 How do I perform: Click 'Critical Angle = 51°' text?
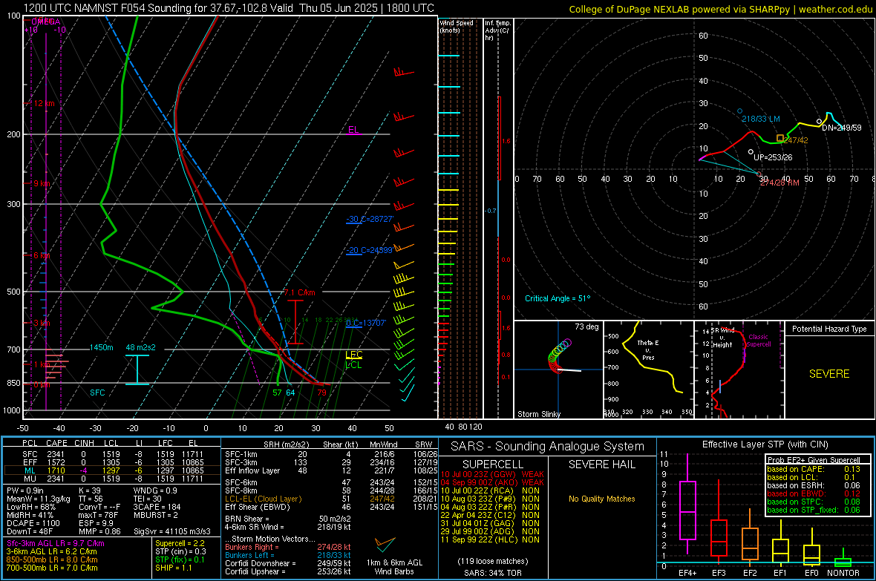(x=558, y=298)
